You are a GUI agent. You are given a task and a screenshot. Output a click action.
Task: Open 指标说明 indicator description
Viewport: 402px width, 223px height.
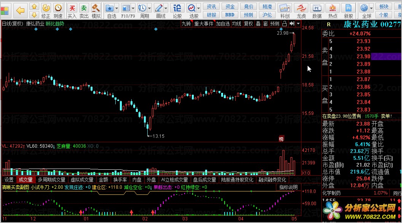pos(288,187)
